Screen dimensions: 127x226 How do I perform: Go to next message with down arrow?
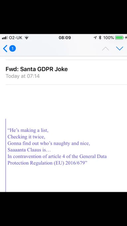point(119,49)
